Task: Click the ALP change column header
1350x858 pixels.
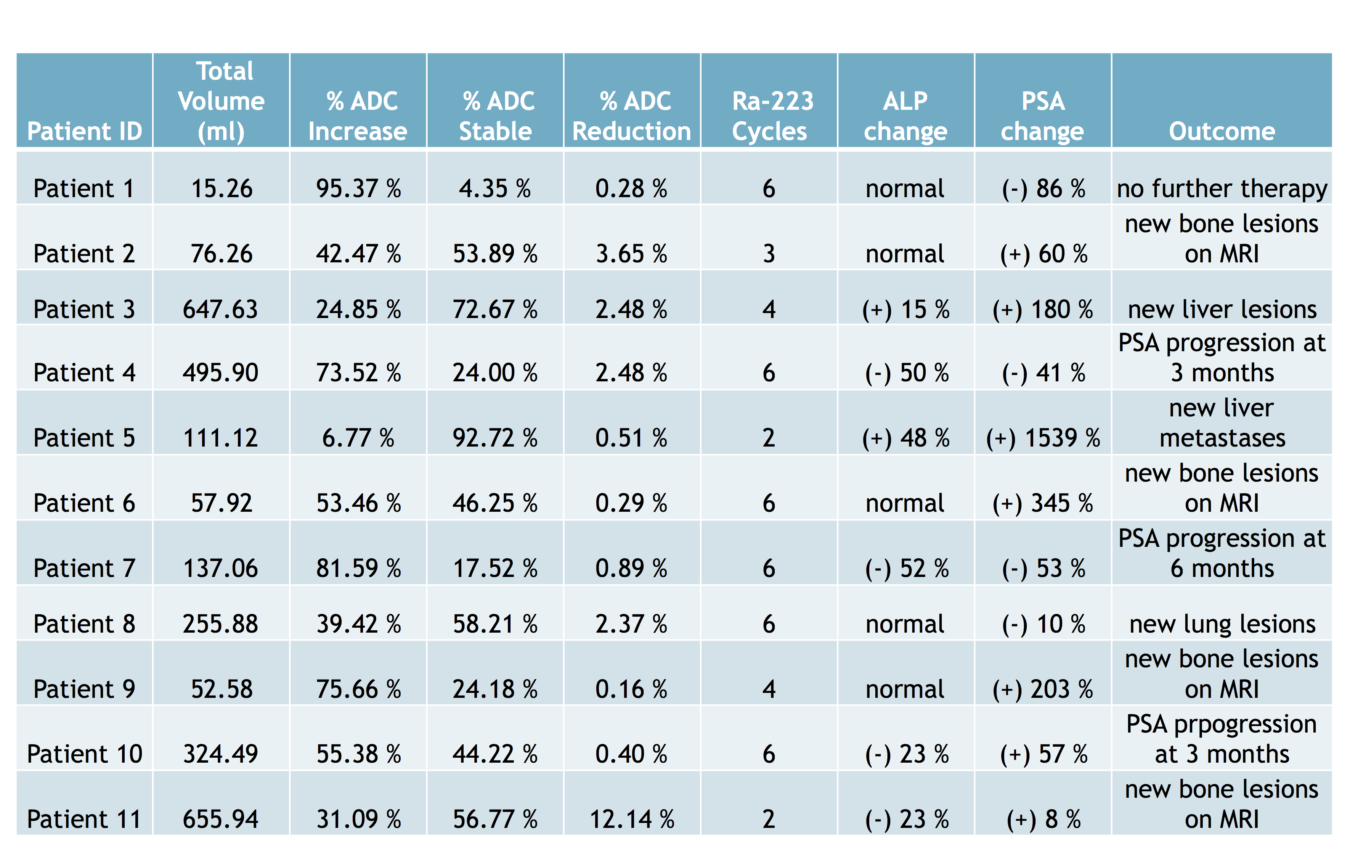Action: pyautogui.click(x=906, y=116)
